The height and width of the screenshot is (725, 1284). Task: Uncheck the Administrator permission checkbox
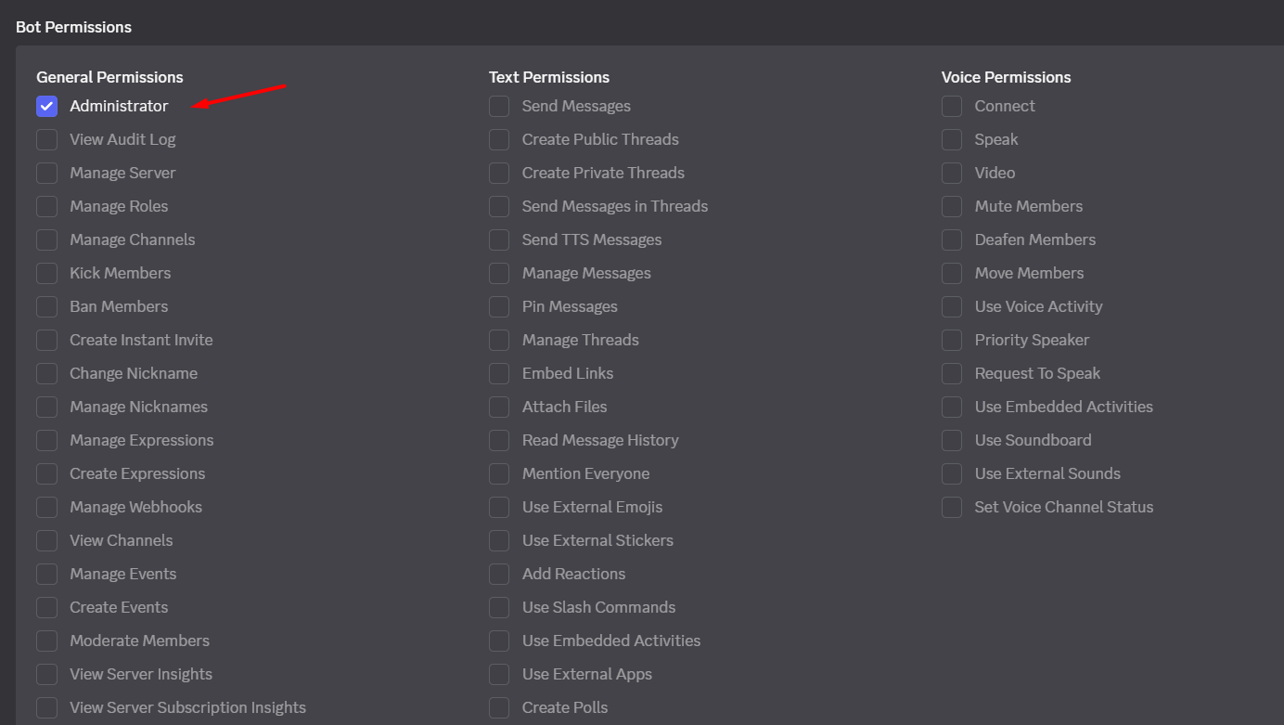click(47, 106)
